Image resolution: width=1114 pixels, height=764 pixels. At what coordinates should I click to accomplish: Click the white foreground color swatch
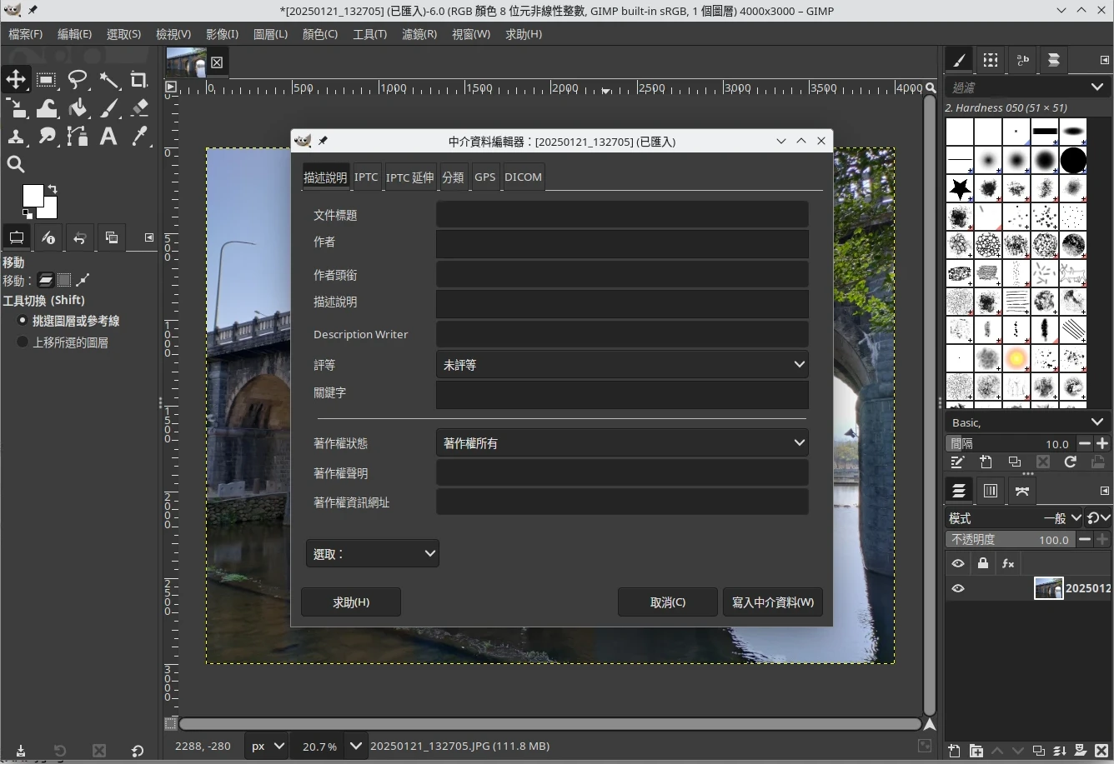pyautogui.click(x=33, y=195)
